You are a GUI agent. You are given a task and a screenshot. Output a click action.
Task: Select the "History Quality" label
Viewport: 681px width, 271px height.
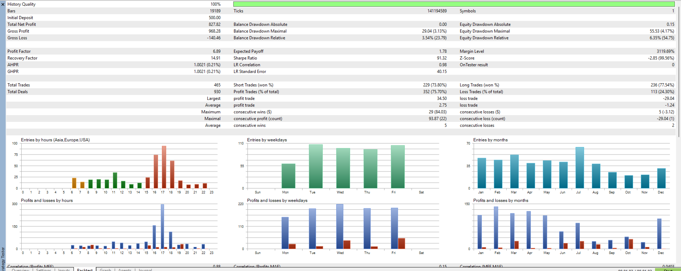pos(21,4)
